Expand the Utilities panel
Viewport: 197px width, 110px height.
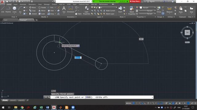tap(171, 17)
